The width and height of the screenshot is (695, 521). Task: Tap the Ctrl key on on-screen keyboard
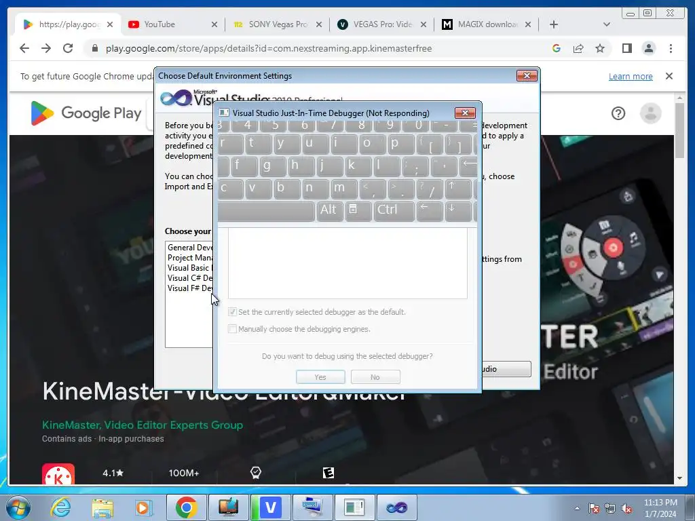coord(394,210)
